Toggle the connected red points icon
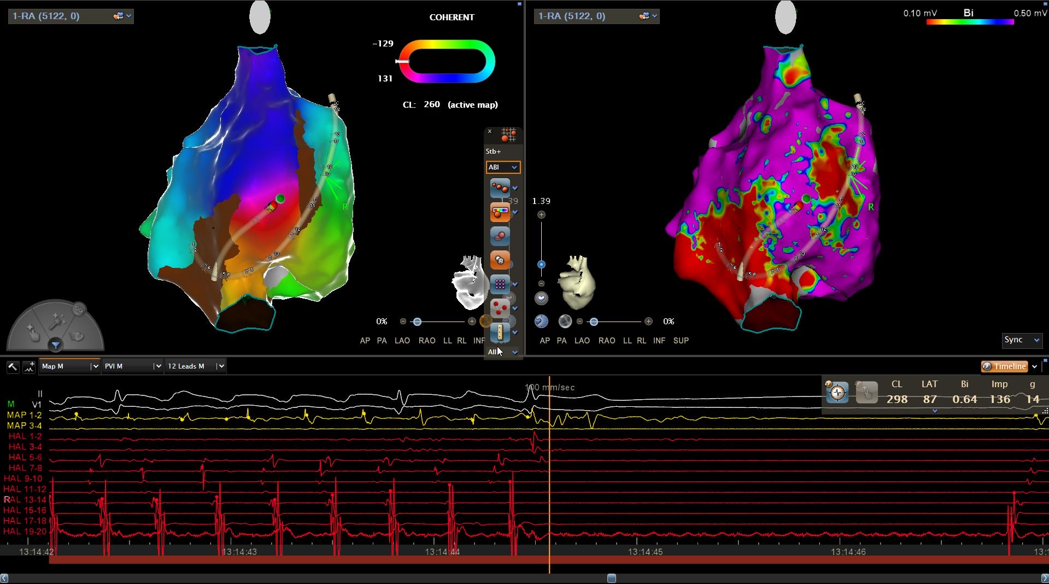1049x584 pixels. point(500,188)
